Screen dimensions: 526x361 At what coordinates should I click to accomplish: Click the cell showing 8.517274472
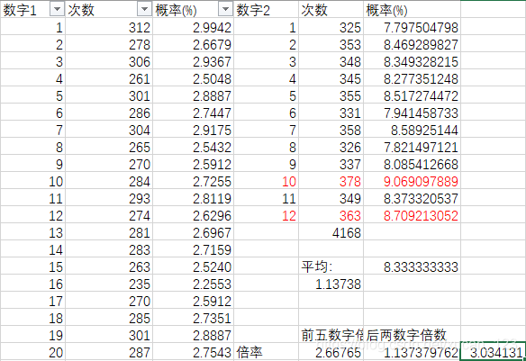coord(412,95)
